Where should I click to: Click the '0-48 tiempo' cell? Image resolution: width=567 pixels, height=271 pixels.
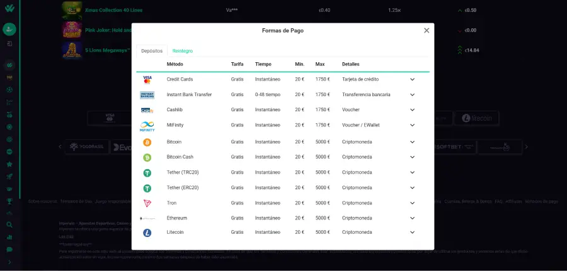tap(268, 95)
